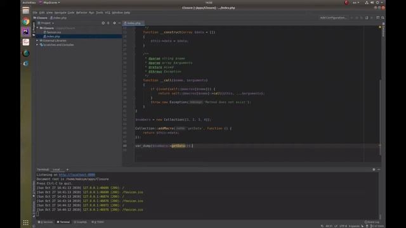406x228 pixels.
Task: Click the network icon in system tray
Action: 367,3
